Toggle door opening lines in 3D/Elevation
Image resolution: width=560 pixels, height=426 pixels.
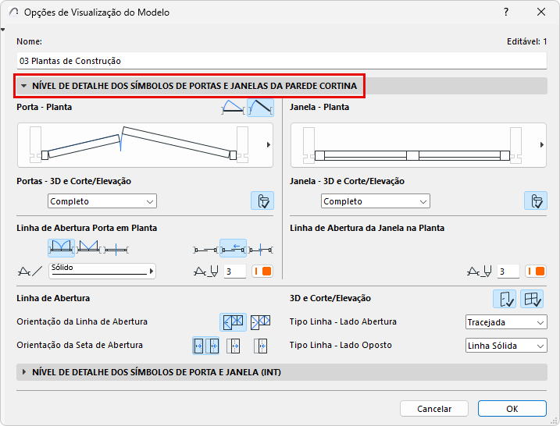tap(505, 299)
